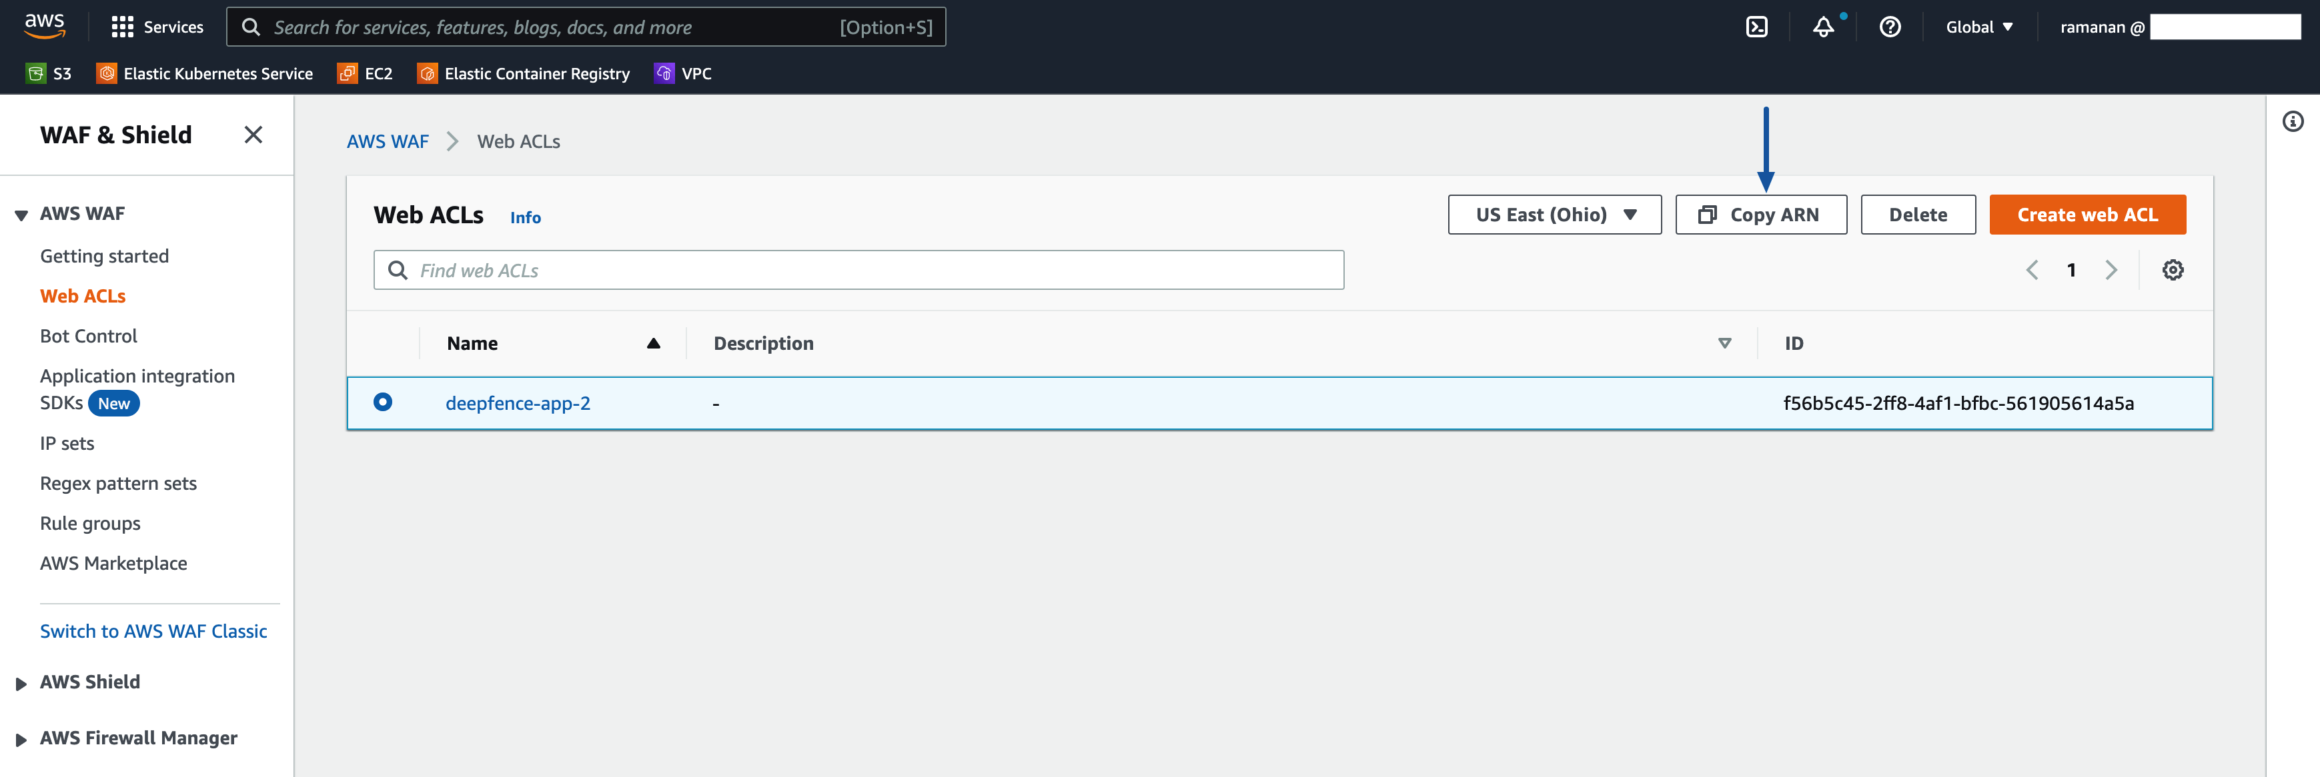The height and width of the screenshot is (777, 2320).
Task: Open Elastic Kubernetes Service shortcut
Action: [205, 74]
